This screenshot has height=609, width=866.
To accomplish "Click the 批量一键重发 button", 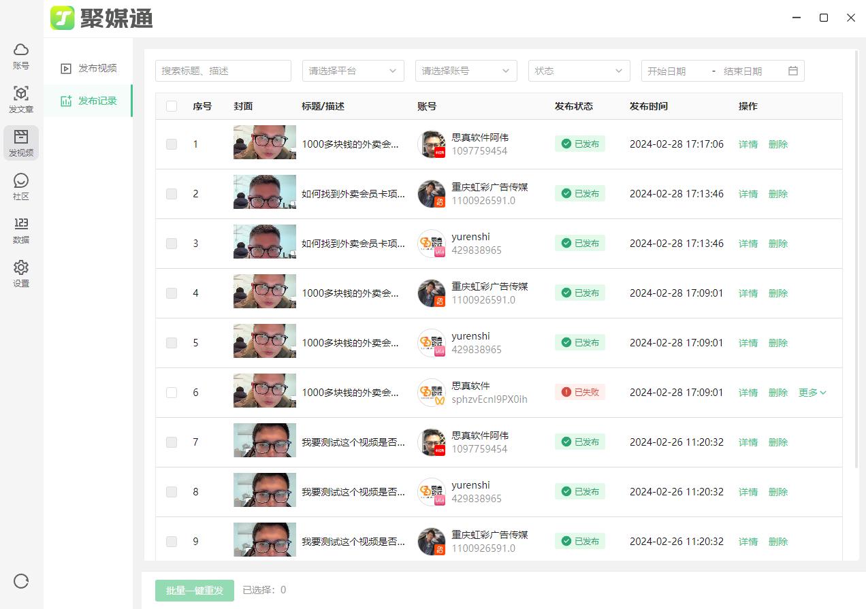I will (194, 590).
